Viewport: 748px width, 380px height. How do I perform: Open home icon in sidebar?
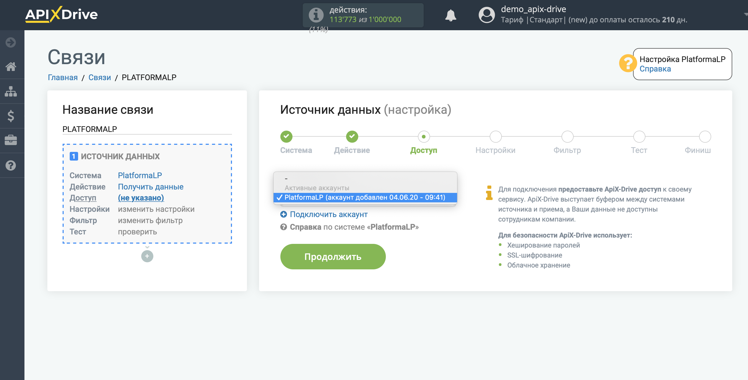[11, 67]
